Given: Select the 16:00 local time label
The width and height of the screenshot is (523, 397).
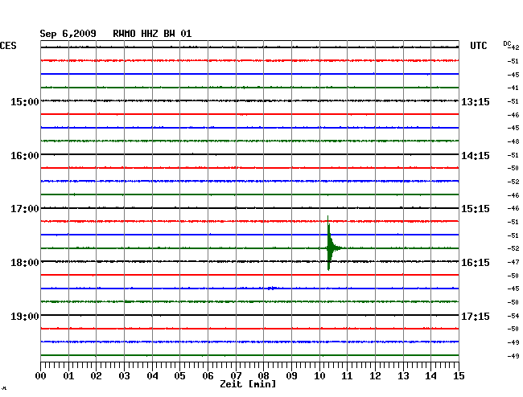Looking at the screenshot, I should tap(25, 156).
